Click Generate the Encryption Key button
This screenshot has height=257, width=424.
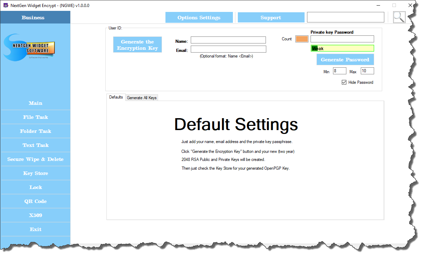(x=137, y=45)
